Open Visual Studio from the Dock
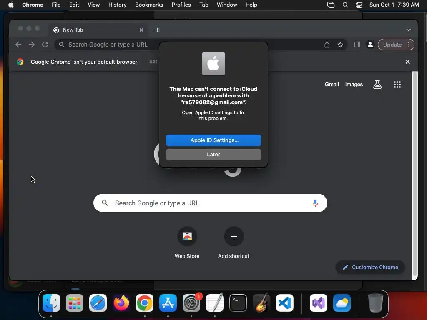The width and height of the screenshot is (427, 320). pos(319,303)
